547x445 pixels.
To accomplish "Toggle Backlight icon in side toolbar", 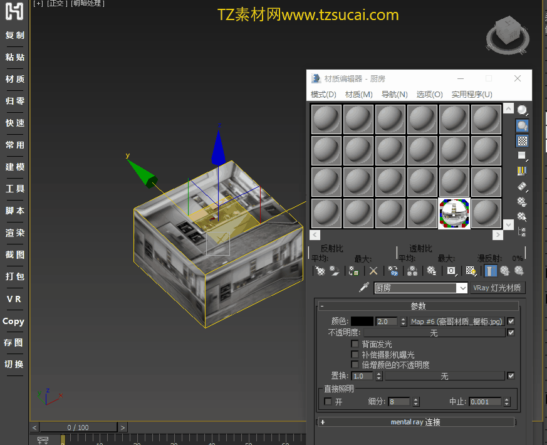I will point(522,125).
